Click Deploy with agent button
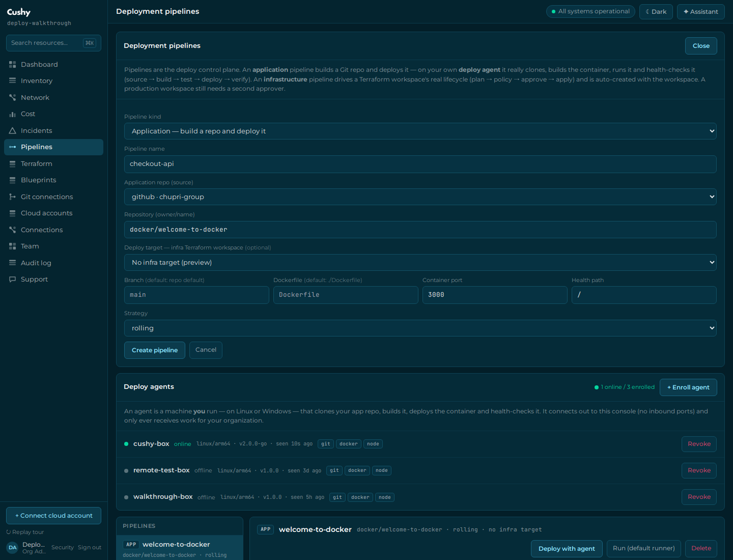The height and width of the screenshot is (560, 733). pos(566,549)
